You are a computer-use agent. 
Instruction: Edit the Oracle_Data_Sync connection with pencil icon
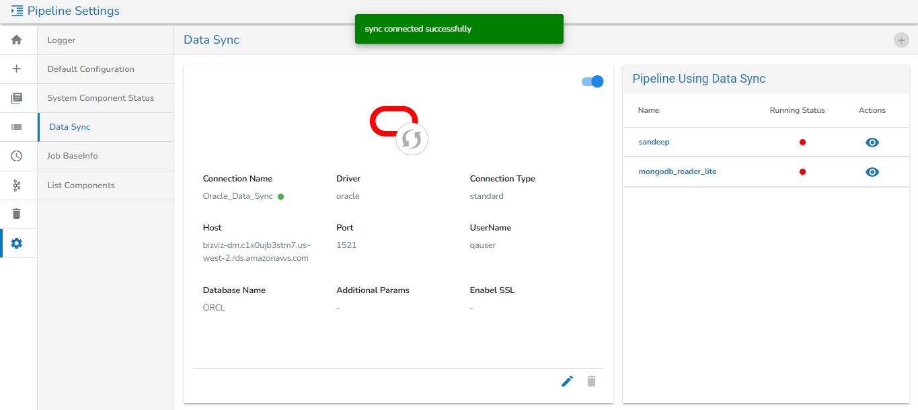coord(567,381)
